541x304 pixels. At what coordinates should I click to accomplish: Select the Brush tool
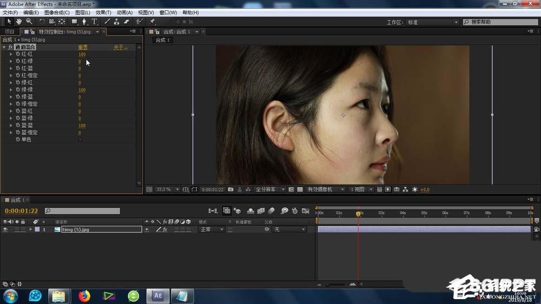(107, 22)
